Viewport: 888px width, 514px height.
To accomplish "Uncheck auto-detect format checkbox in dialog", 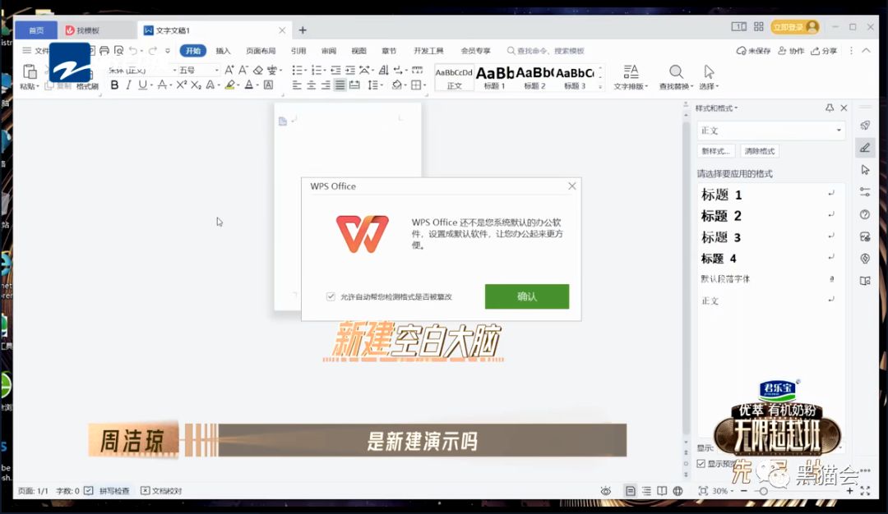I will click(331, 296).
